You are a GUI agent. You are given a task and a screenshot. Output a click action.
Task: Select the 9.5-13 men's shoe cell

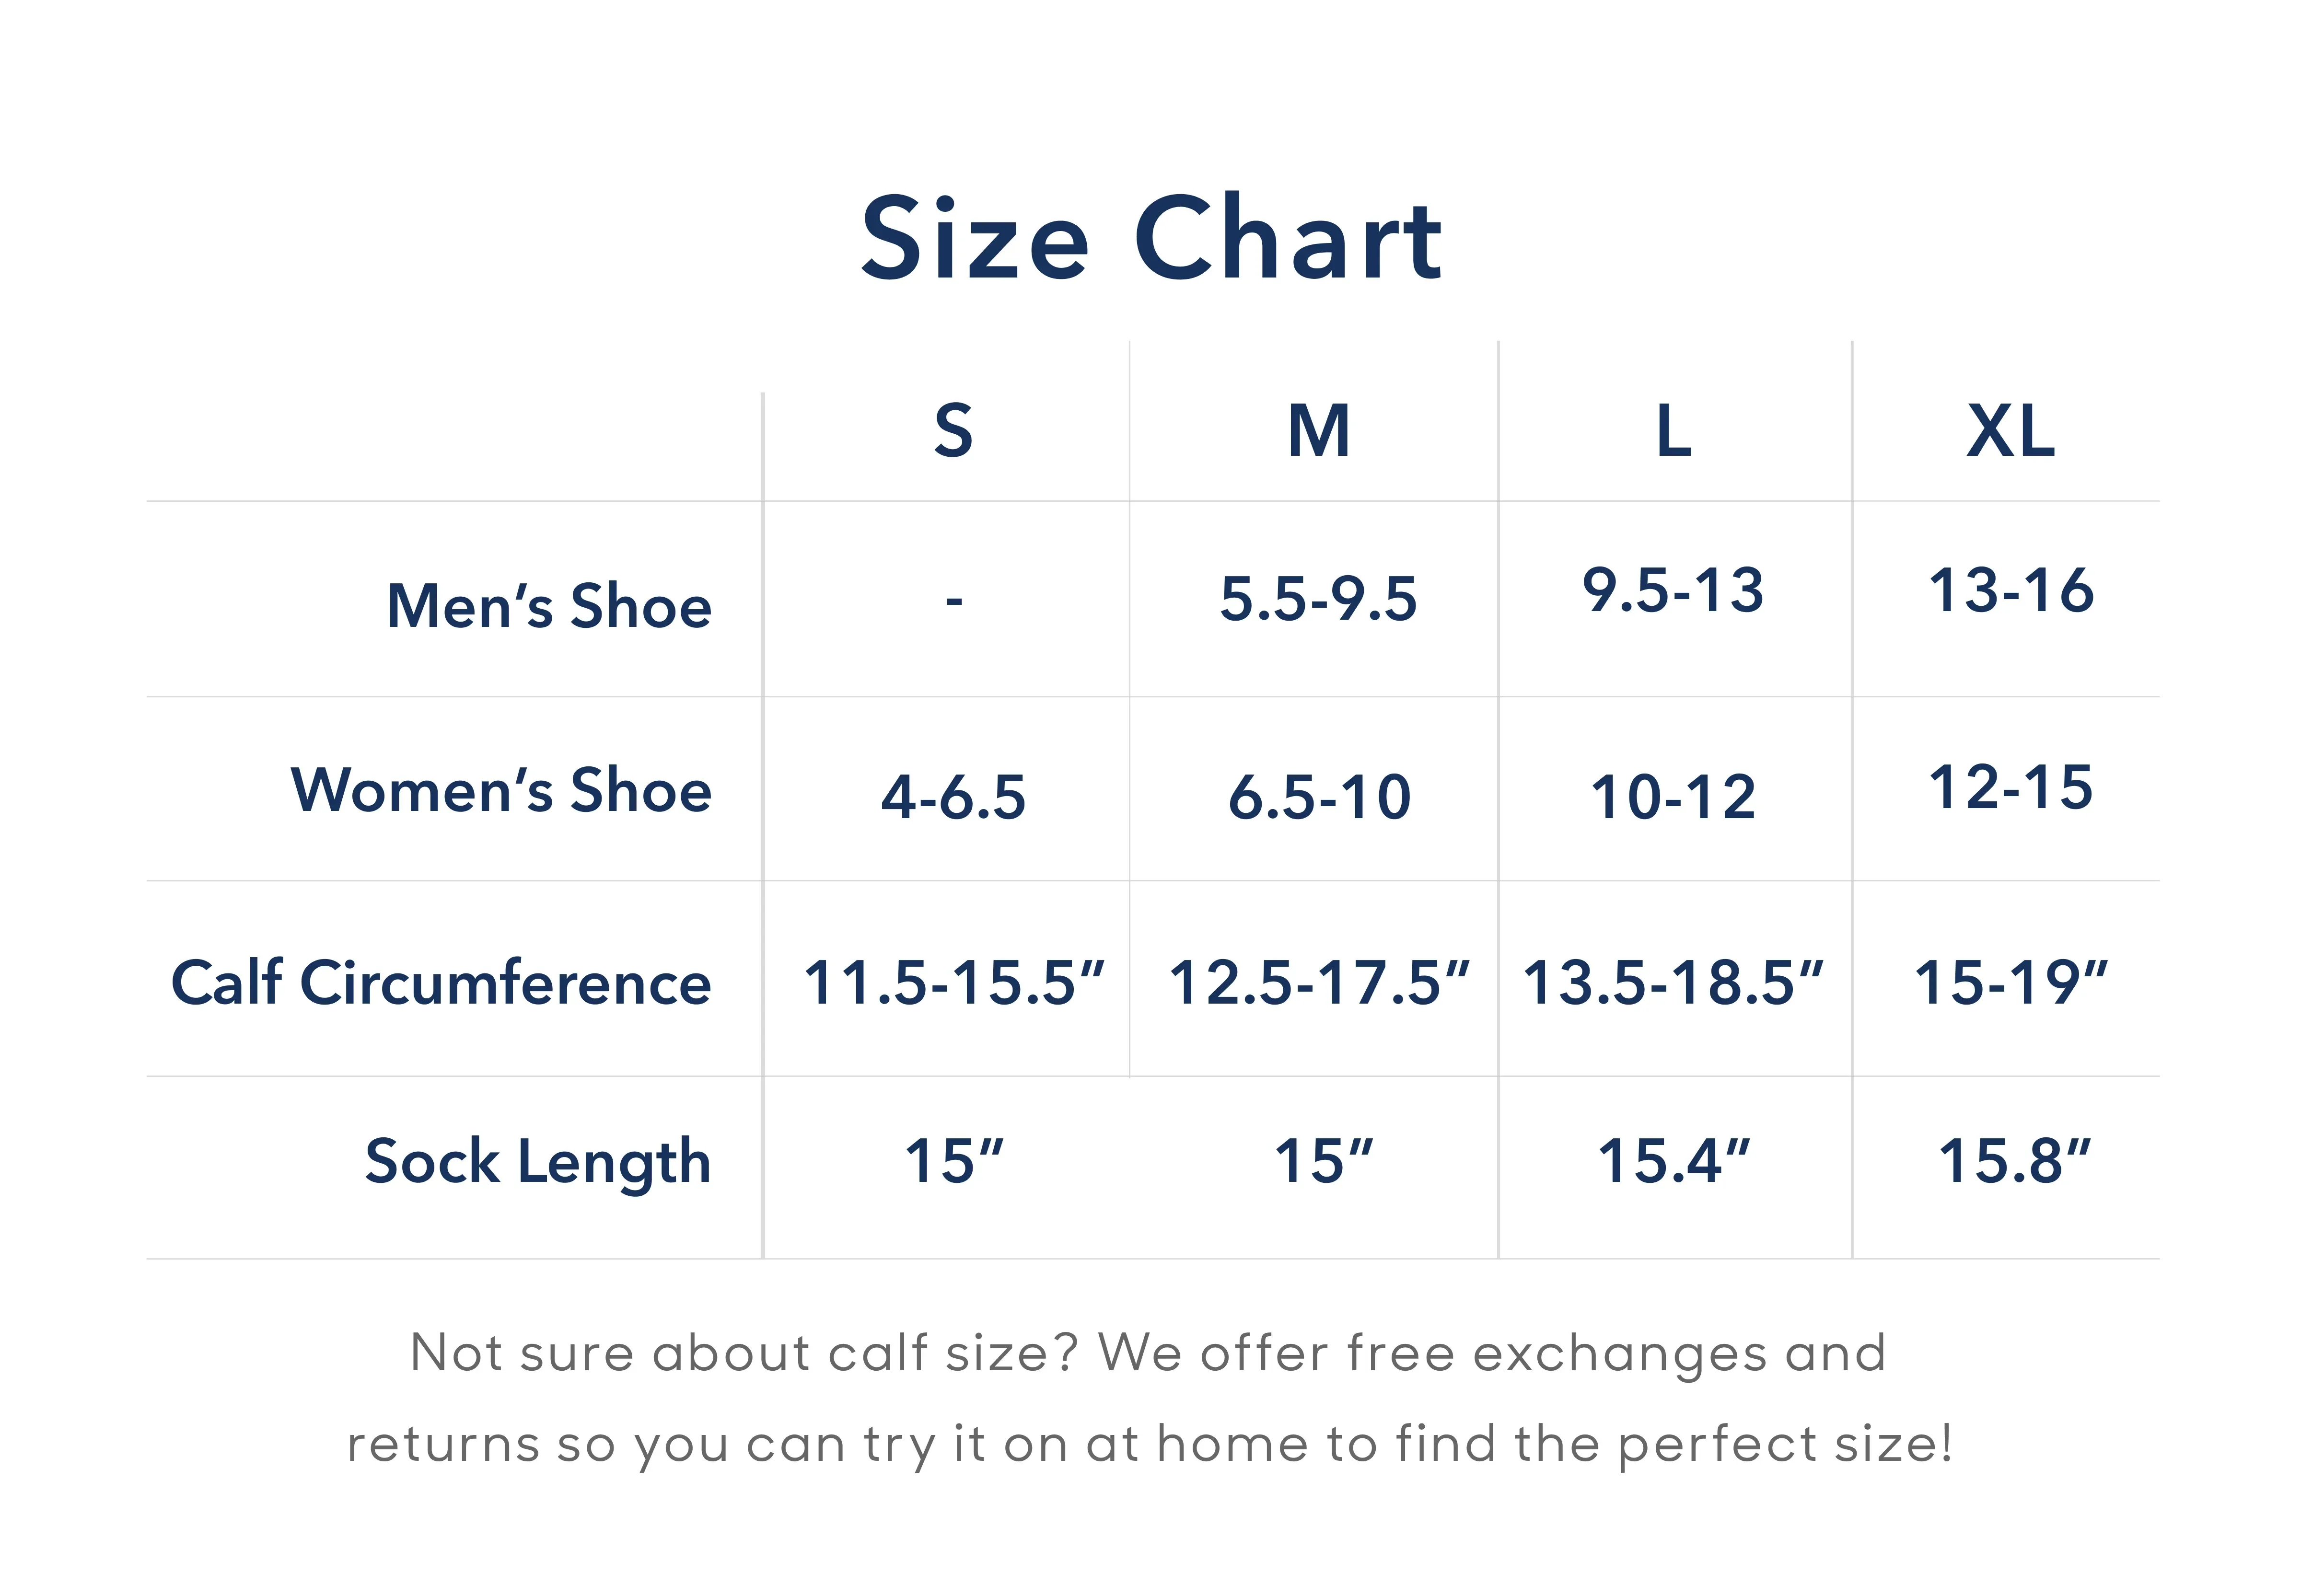pyautogui.click(x=1673, y=590)
